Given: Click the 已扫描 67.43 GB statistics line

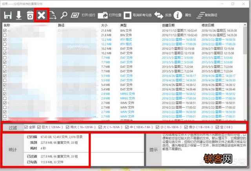Looking at the screenshot, I should tap(55, 137).
